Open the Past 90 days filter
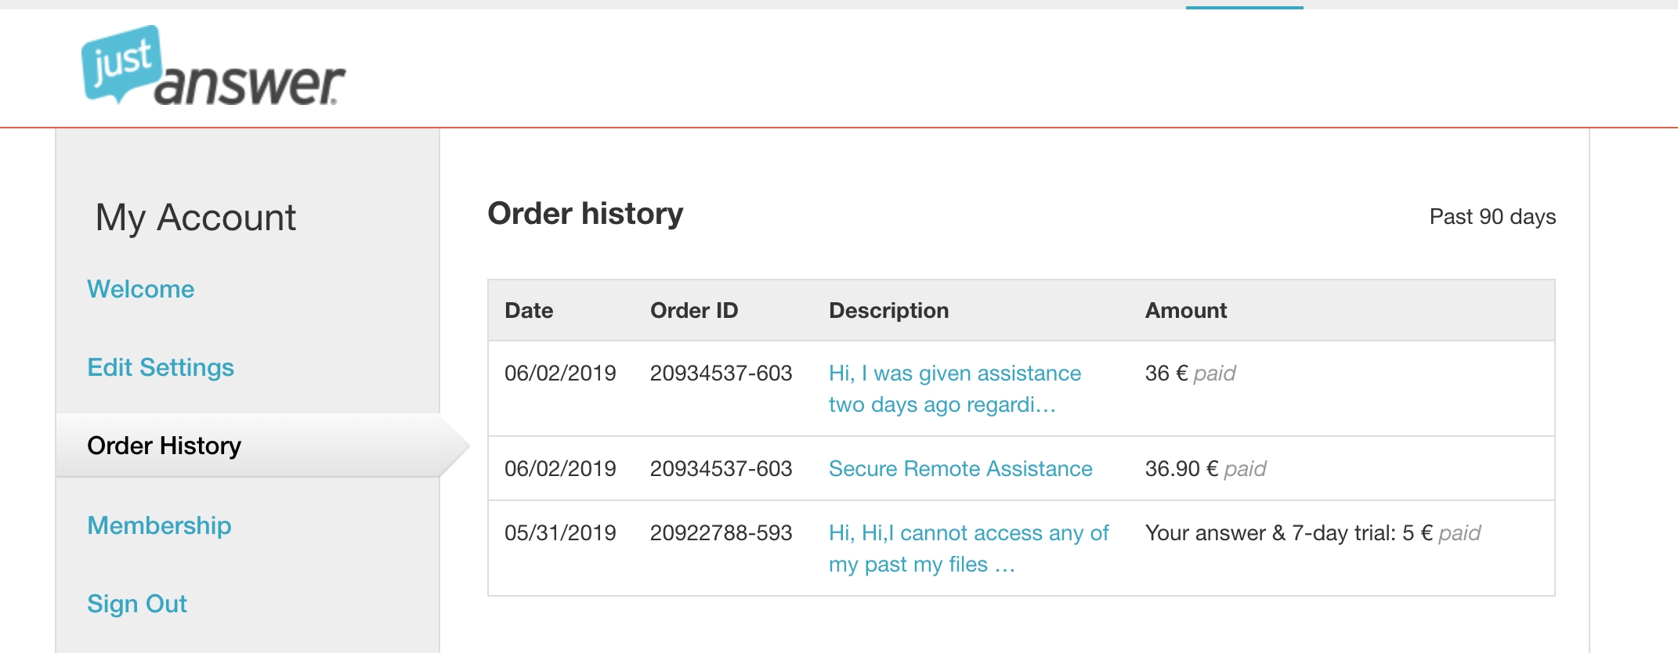 1492,216
